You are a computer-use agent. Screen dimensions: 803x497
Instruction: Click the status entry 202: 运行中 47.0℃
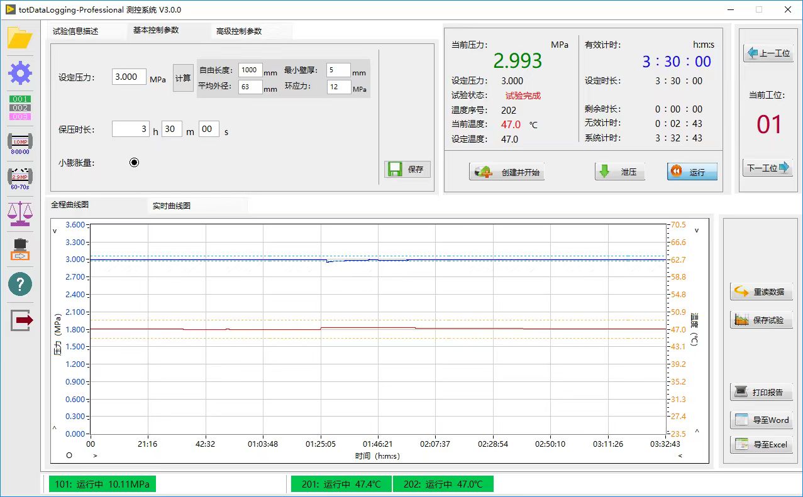point(443,484)
